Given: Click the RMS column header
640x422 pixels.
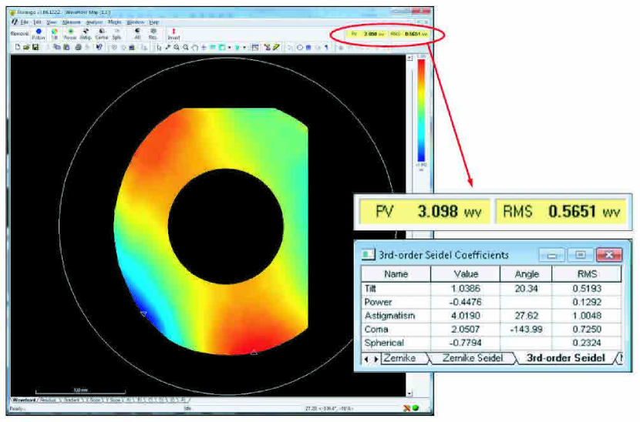Looking at the screenshot, I should (586, 273).
